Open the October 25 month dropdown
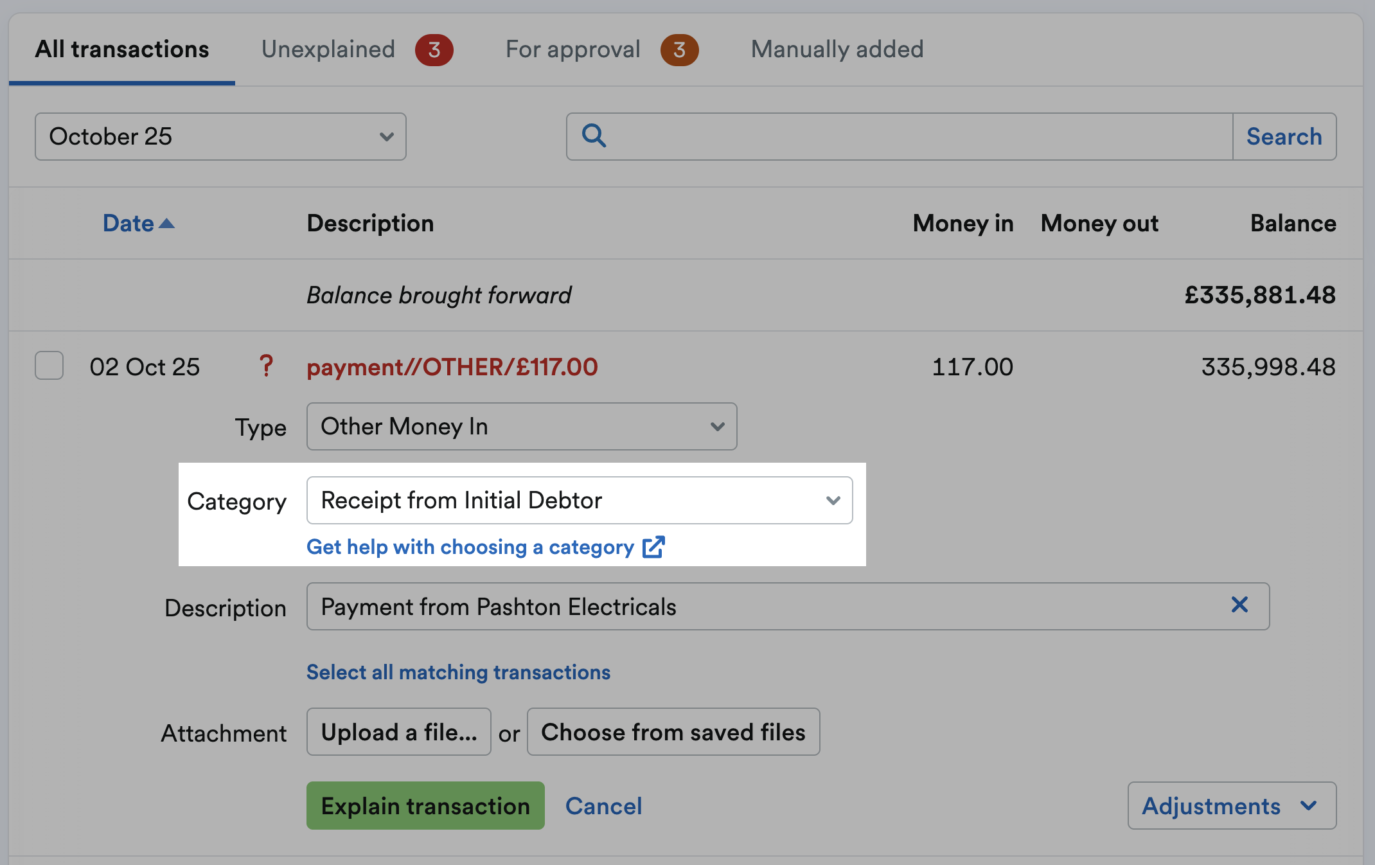Image resolution: width=1375 pixels, height=865 pixels. click(x=220, y=136)
